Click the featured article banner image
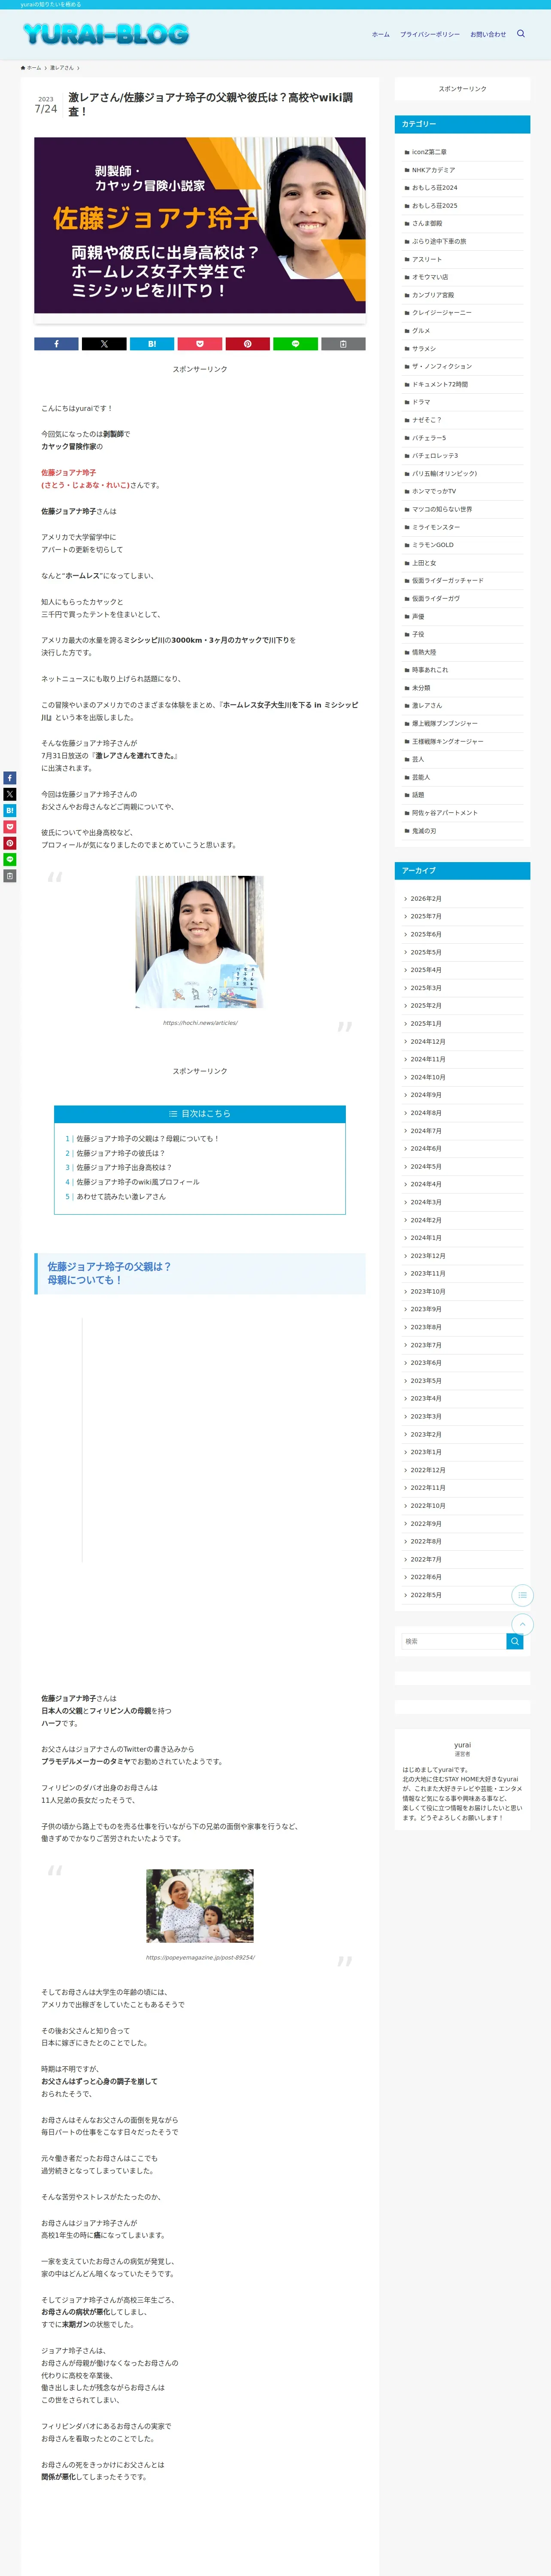The image size is (551, 2576). [200, 226]
